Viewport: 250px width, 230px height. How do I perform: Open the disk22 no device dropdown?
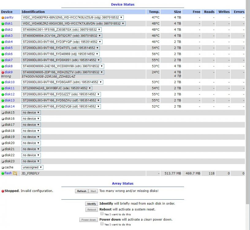(x=31, y=155)
